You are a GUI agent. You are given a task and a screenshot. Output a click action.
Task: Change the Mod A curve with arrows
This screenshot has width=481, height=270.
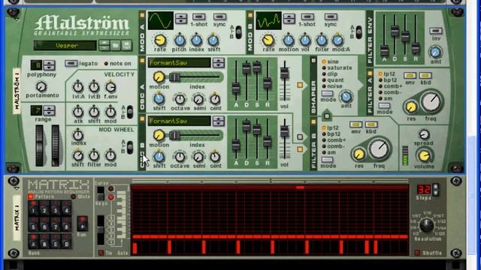[x=181, y=19]
